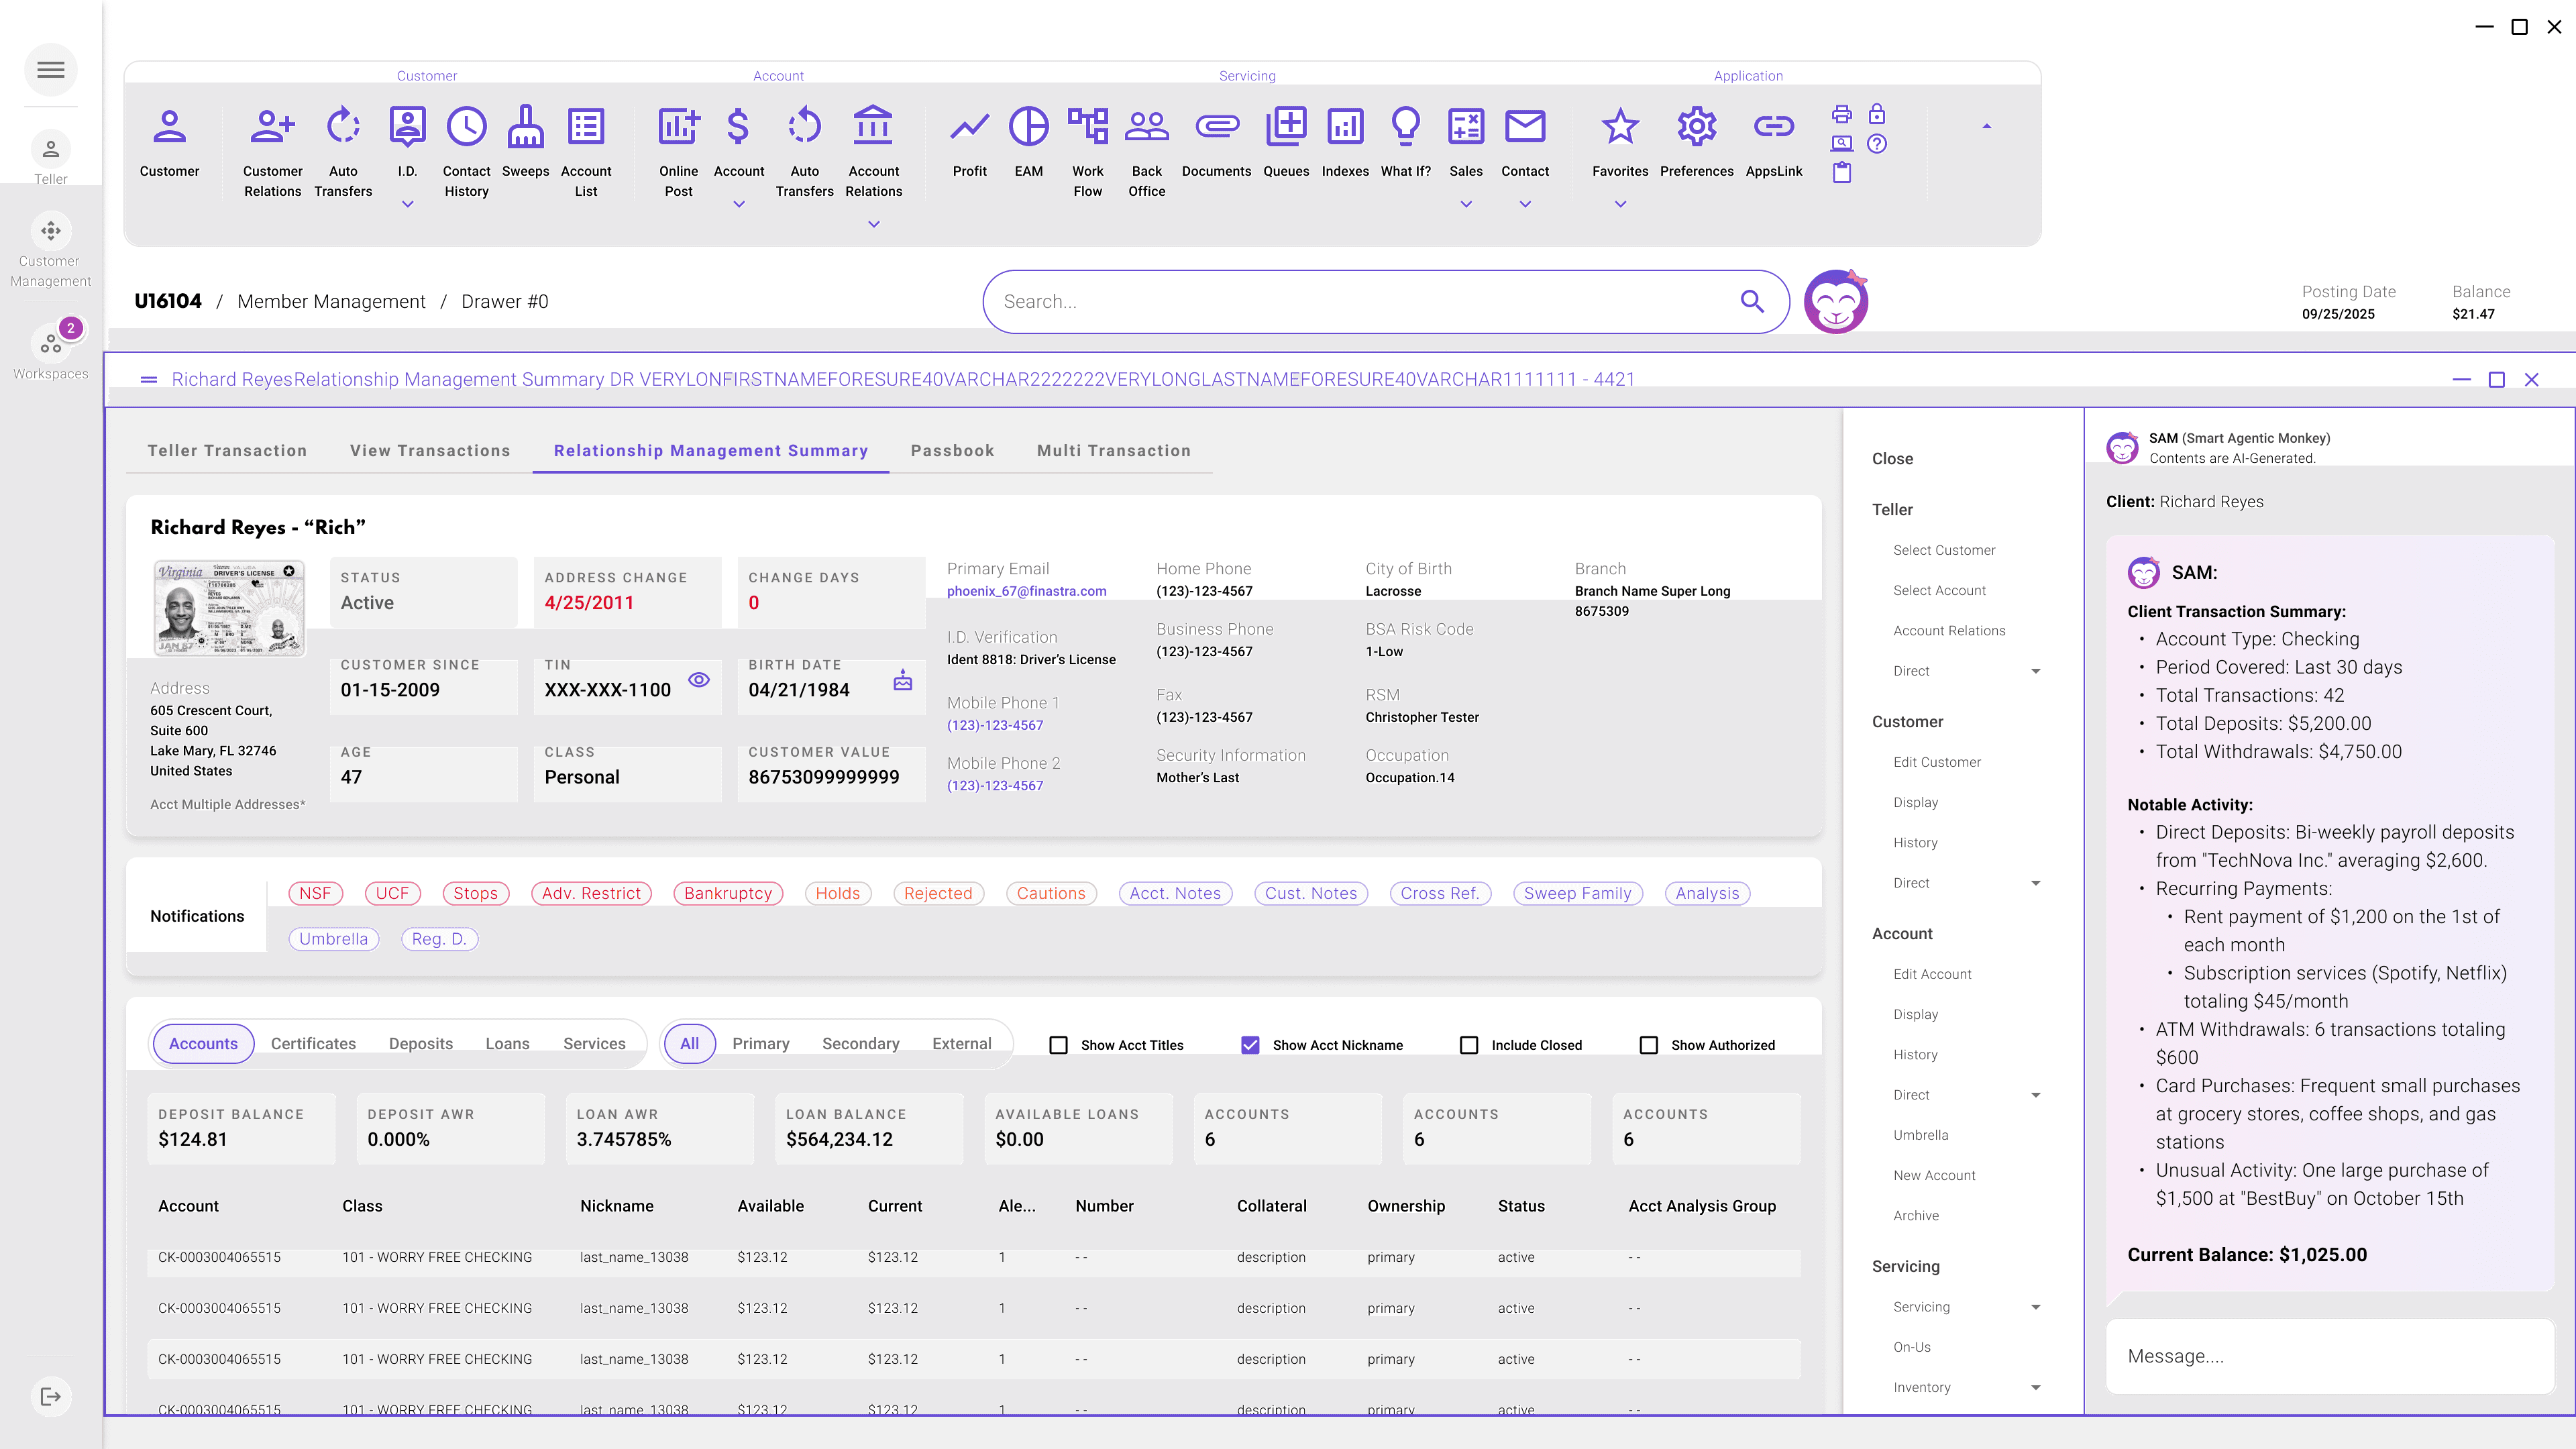Open the What If? lightbulb icon
This screenshot has height=1449, width=2576.
pos(1405,127)
